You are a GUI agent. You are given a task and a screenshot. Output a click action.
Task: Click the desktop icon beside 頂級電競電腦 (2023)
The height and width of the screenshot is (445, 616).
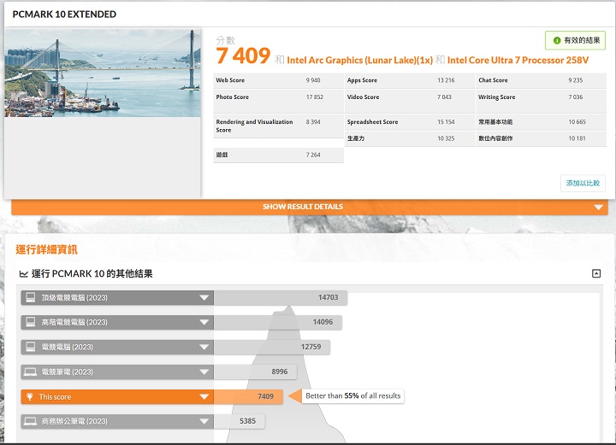[x=30, y=298]
